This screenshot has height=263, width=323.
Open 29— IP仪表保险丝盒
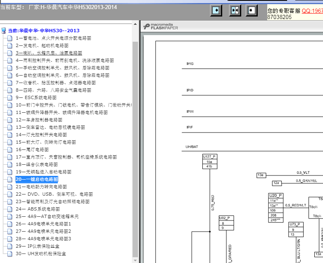[x=38, y=246]
